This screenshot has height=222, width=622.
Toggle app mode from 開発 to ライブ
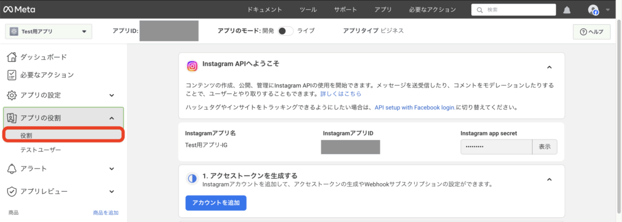285,31
